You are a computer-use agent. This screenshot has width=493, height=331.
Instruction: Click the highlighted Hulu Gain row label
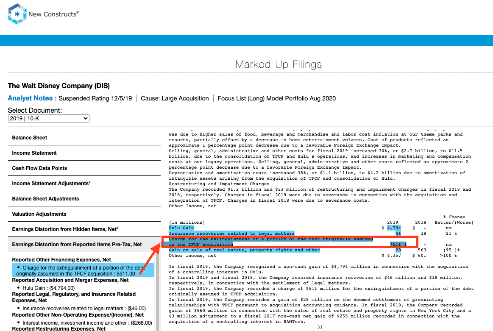[x=181, y=228]
